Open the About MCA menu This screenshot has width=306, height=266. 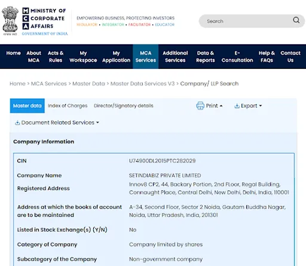(33, 56)
